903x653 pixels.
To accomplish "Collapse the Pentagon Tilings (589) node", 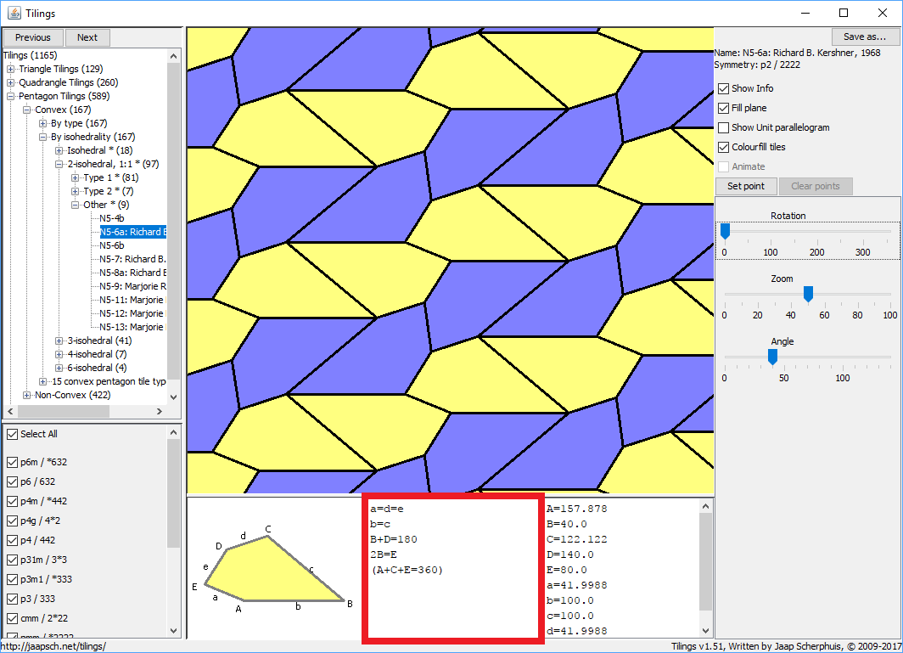I will [x=10, y=96].
